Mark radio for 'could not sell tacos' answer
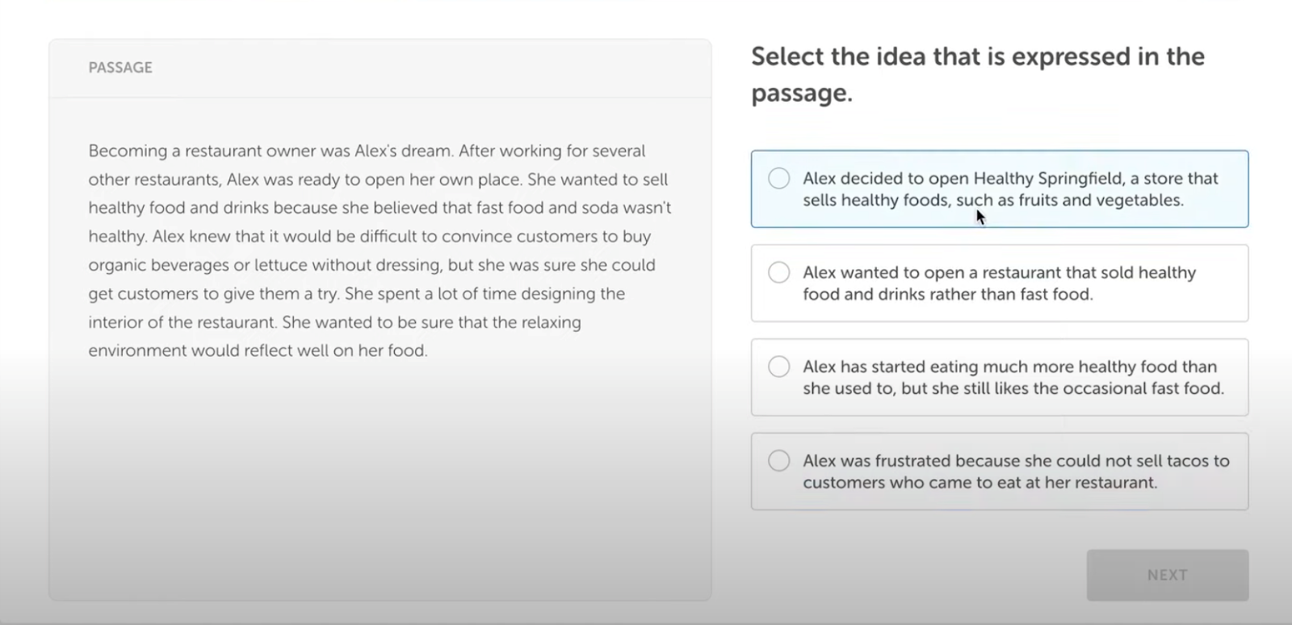The height and width of the screenshot is (625, 1292). pyautogui.click(x=779, y=461)
